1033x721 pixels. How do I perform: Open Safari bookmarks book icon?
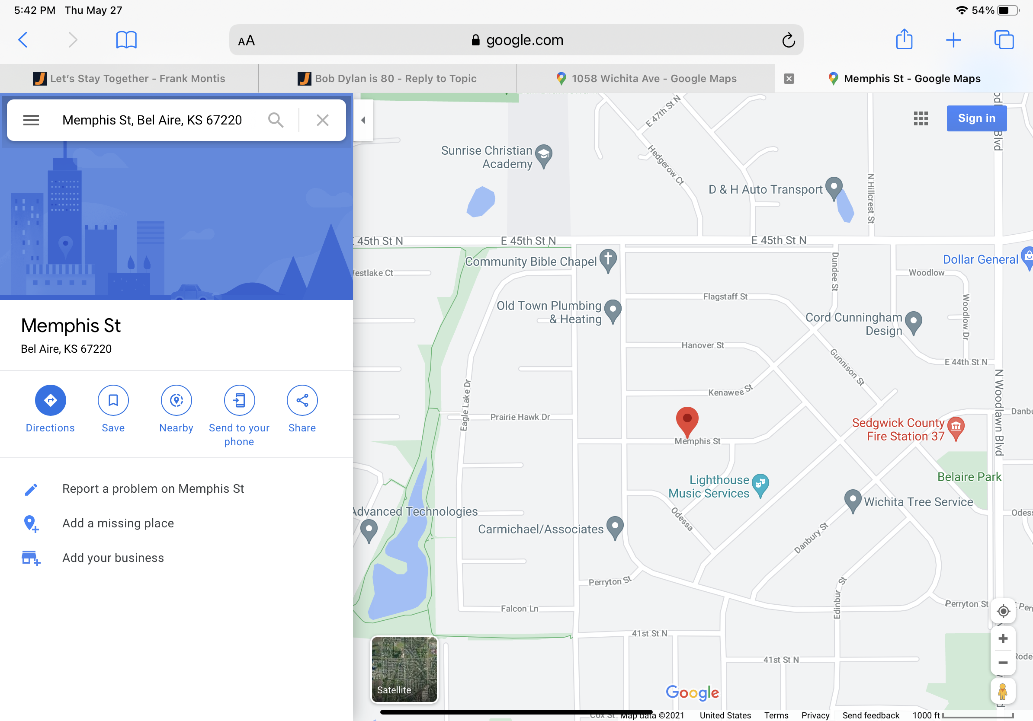(x=126, y=40)
